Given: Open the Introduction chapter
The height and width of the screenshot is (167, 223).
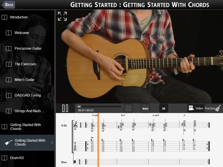Looking at the screenshot, I should [27, 17].
